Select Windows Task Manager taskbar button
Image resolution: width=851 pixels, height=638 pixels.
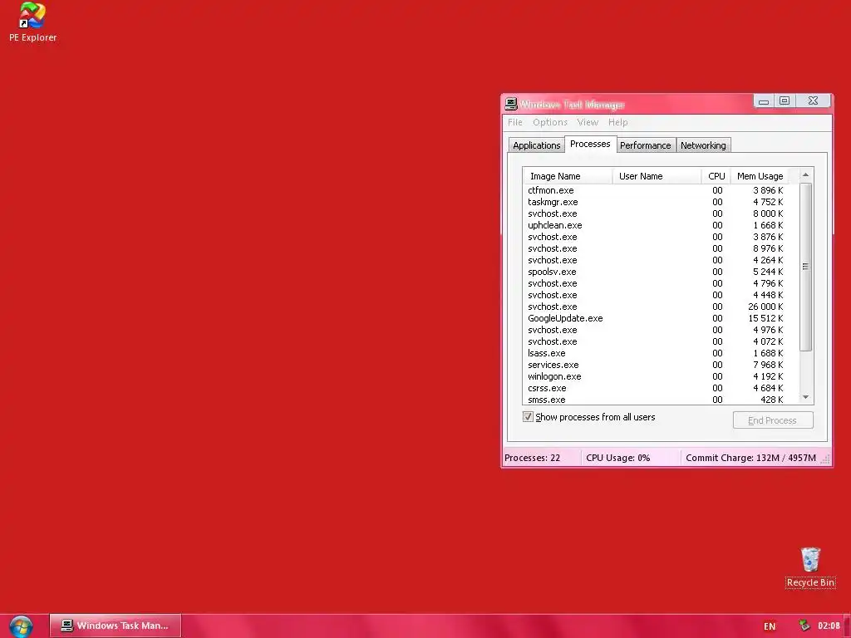(x=115, y=626)
